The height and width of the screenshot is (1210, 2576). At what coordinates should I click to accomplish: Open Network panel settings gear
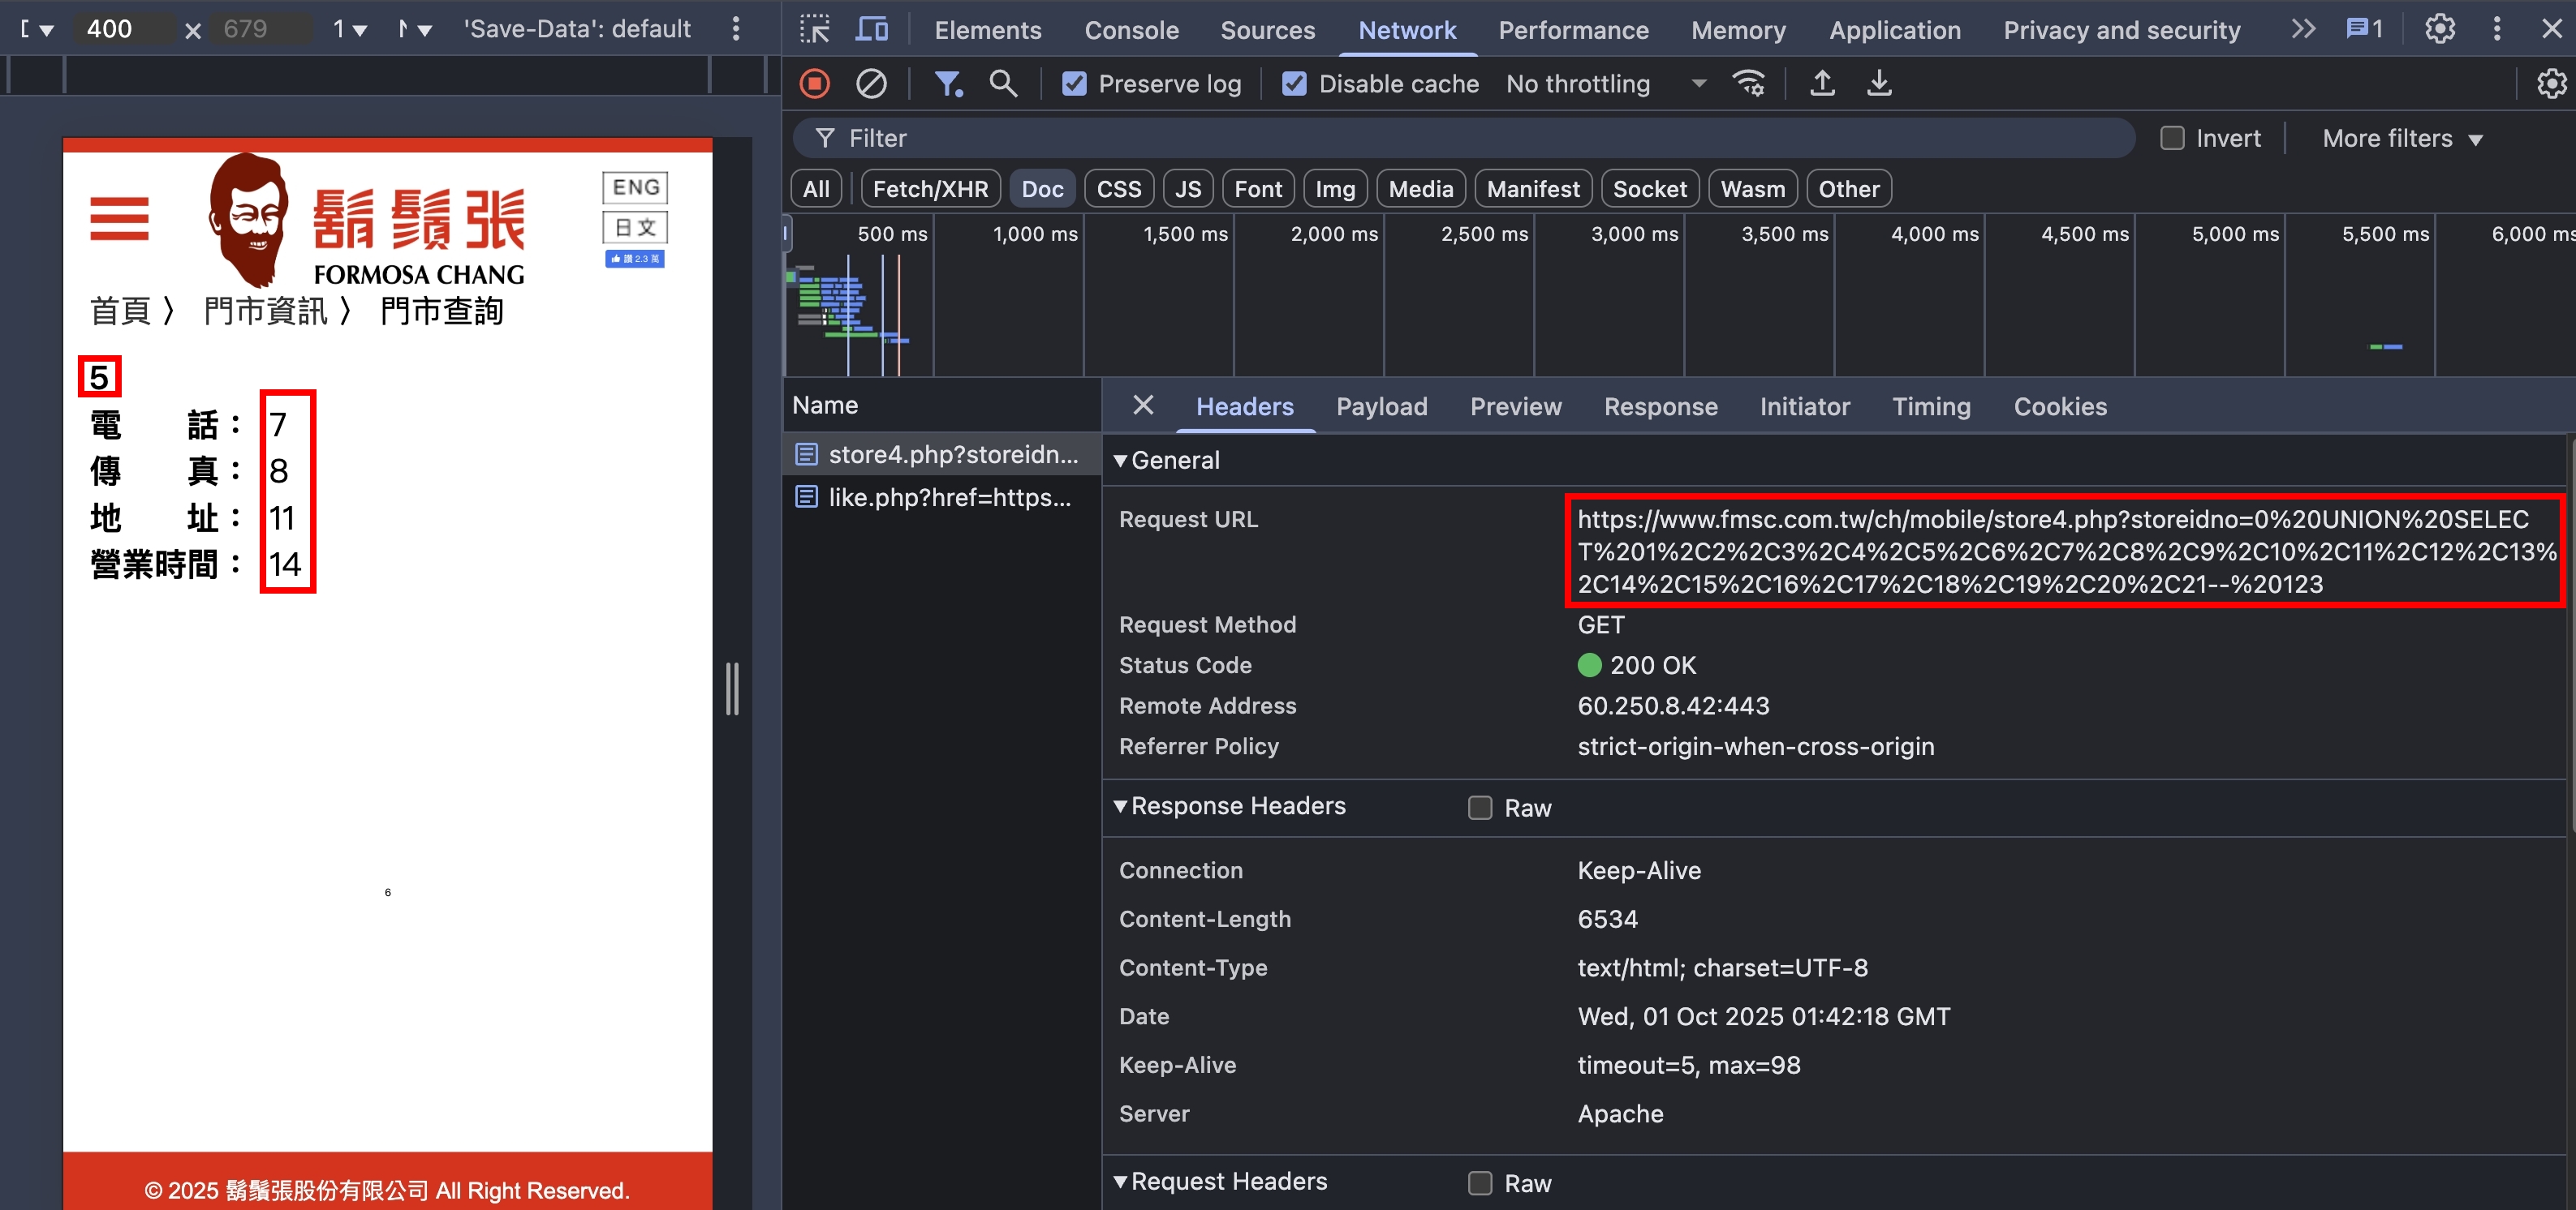(2551, 84)
